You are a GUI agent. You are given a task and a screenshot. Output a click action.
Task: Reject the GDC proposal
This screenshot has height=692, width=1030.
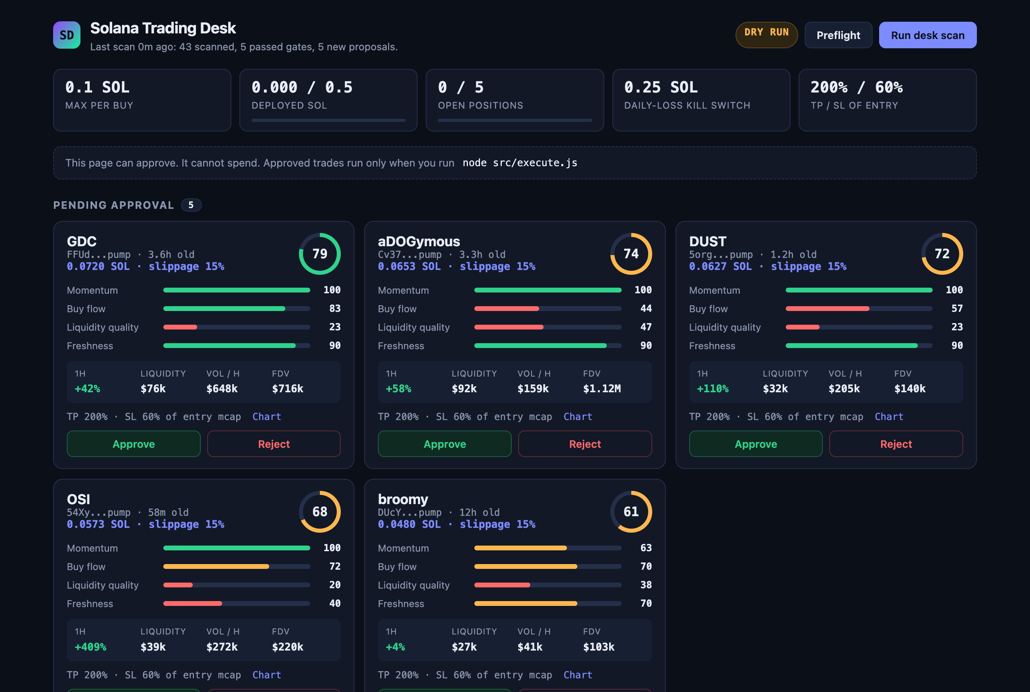274,443
